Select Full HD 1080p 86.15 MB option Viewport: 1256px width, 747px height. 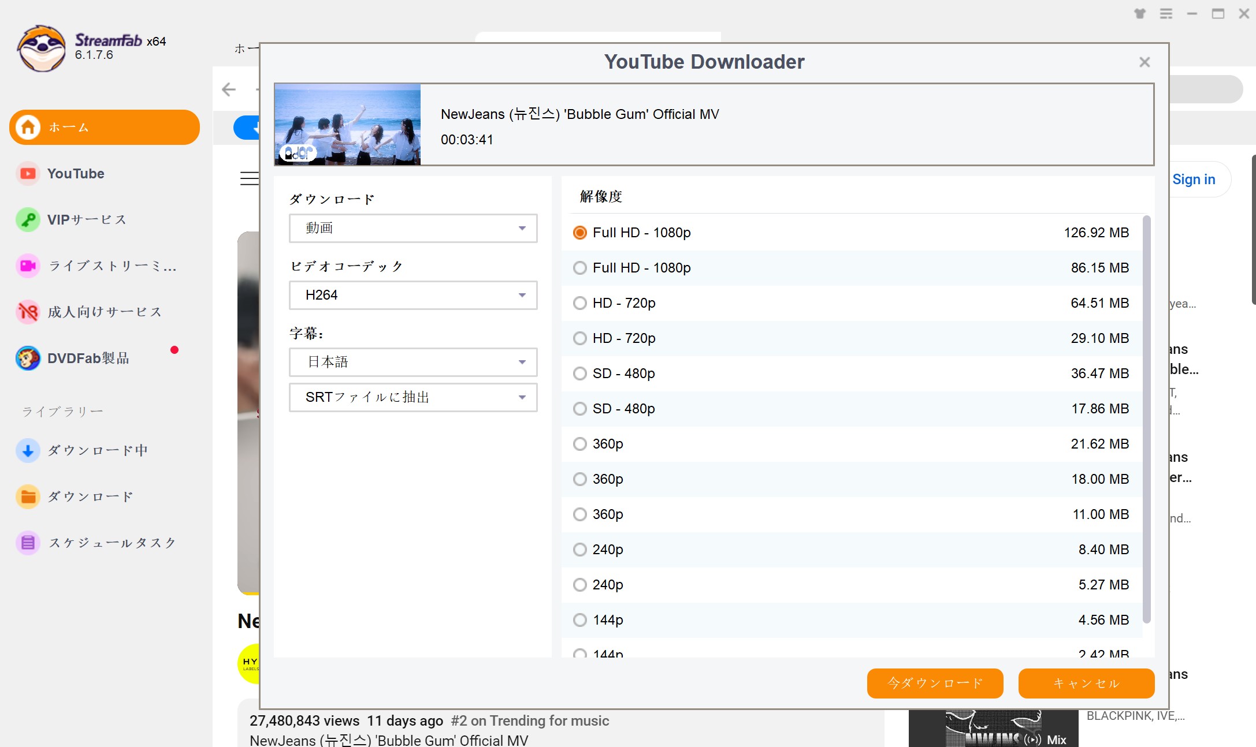pos(580,268)
